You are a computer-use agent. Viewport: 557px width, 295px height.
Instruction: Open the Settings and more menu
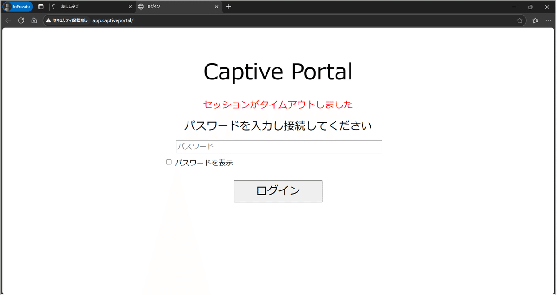click(x=549, y=20)
